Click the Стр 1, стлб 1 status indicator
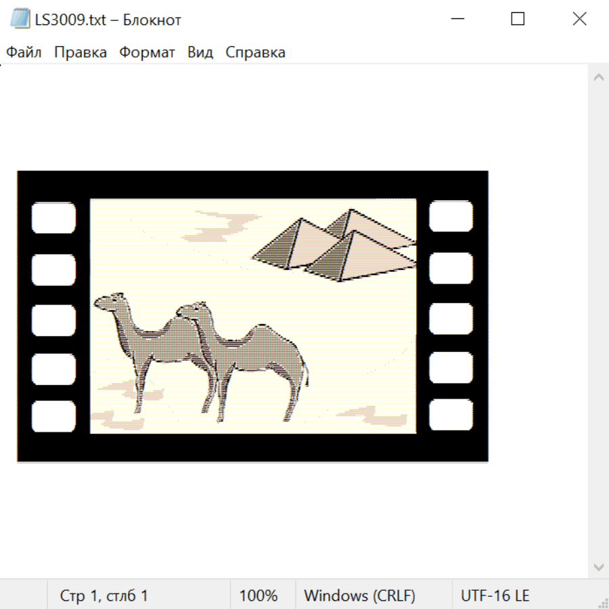This screenshot has width=609, height=609. click(104, 595)
